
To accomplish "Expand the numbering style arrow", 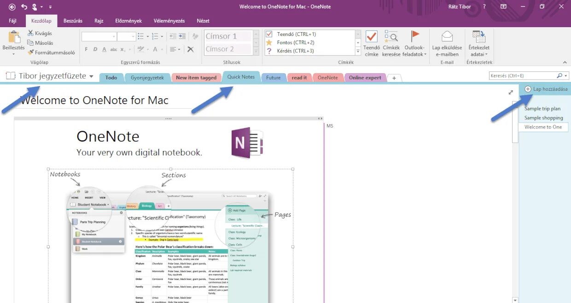I will 162,36.
